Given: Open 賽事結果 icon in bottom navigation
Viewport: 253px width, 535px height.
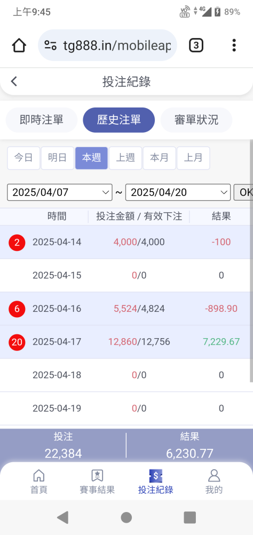Looking at the screenshot, I should 97,475.
